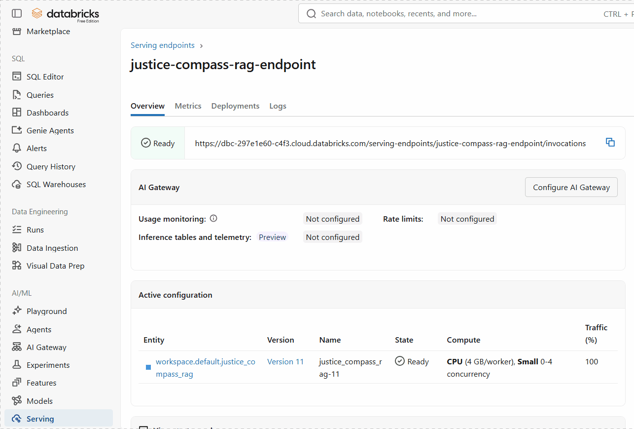
Task: Click the Models icon
Action: 17,401
